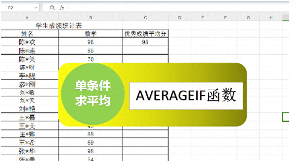The image size is (297, 161).
Task: Click inside the formula bar input
Action: pyautogui.click(x=178, y=8)
